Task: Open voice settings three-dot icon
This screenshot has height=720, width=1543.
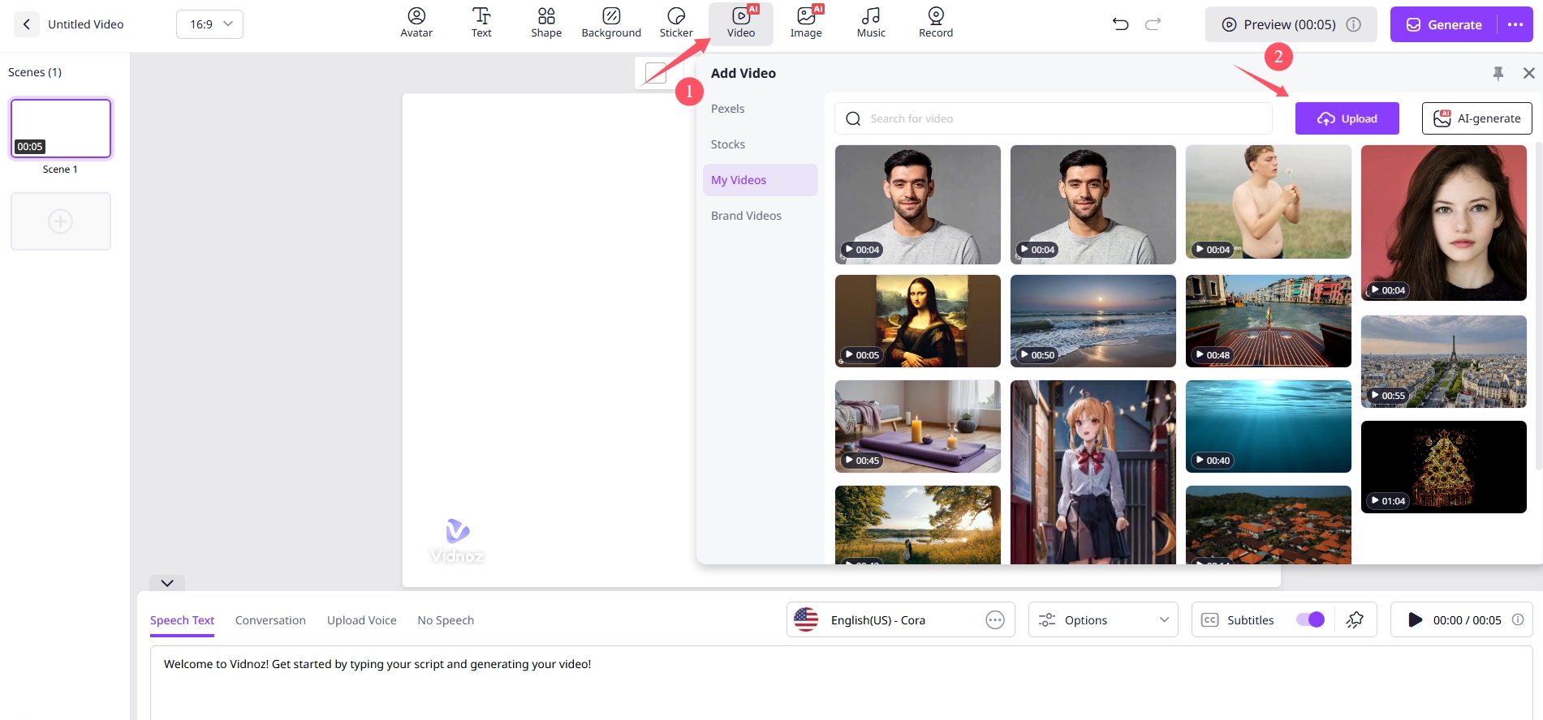Action: 995,620
